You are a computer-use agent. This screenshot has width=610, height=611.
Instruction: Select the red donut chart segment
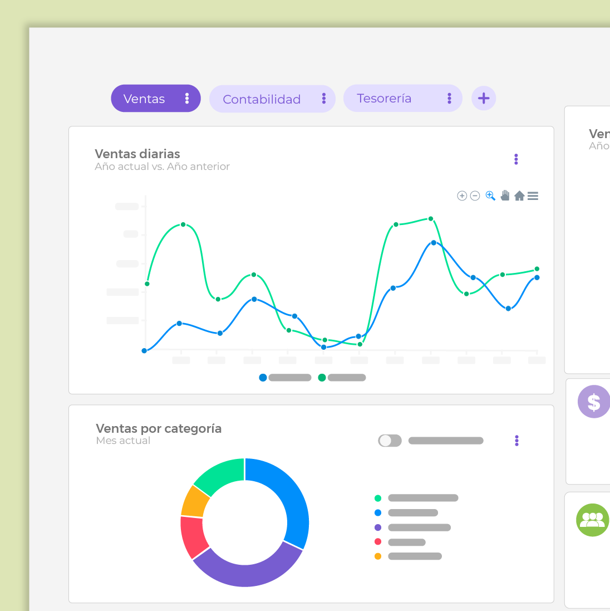193,537
